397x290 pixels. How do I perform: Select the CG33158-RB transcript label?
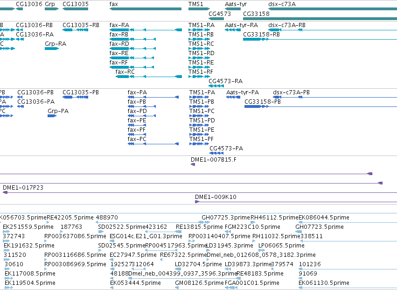click(261, 34)
